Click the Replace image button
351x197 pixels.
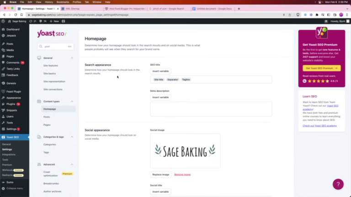click(x=161, y=175)
